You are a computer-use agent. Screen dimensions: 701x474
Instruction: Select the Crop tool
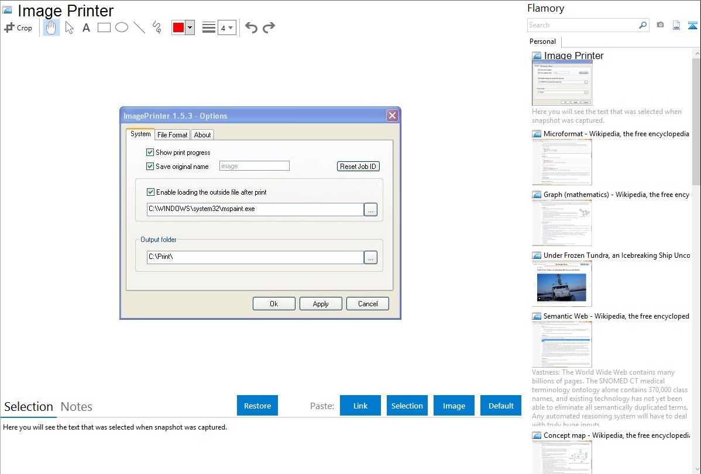click(18, 27)
